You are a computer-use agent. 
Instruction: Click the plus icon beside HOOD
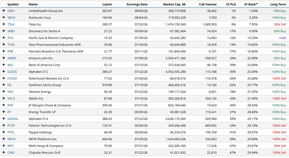(3, 78)
